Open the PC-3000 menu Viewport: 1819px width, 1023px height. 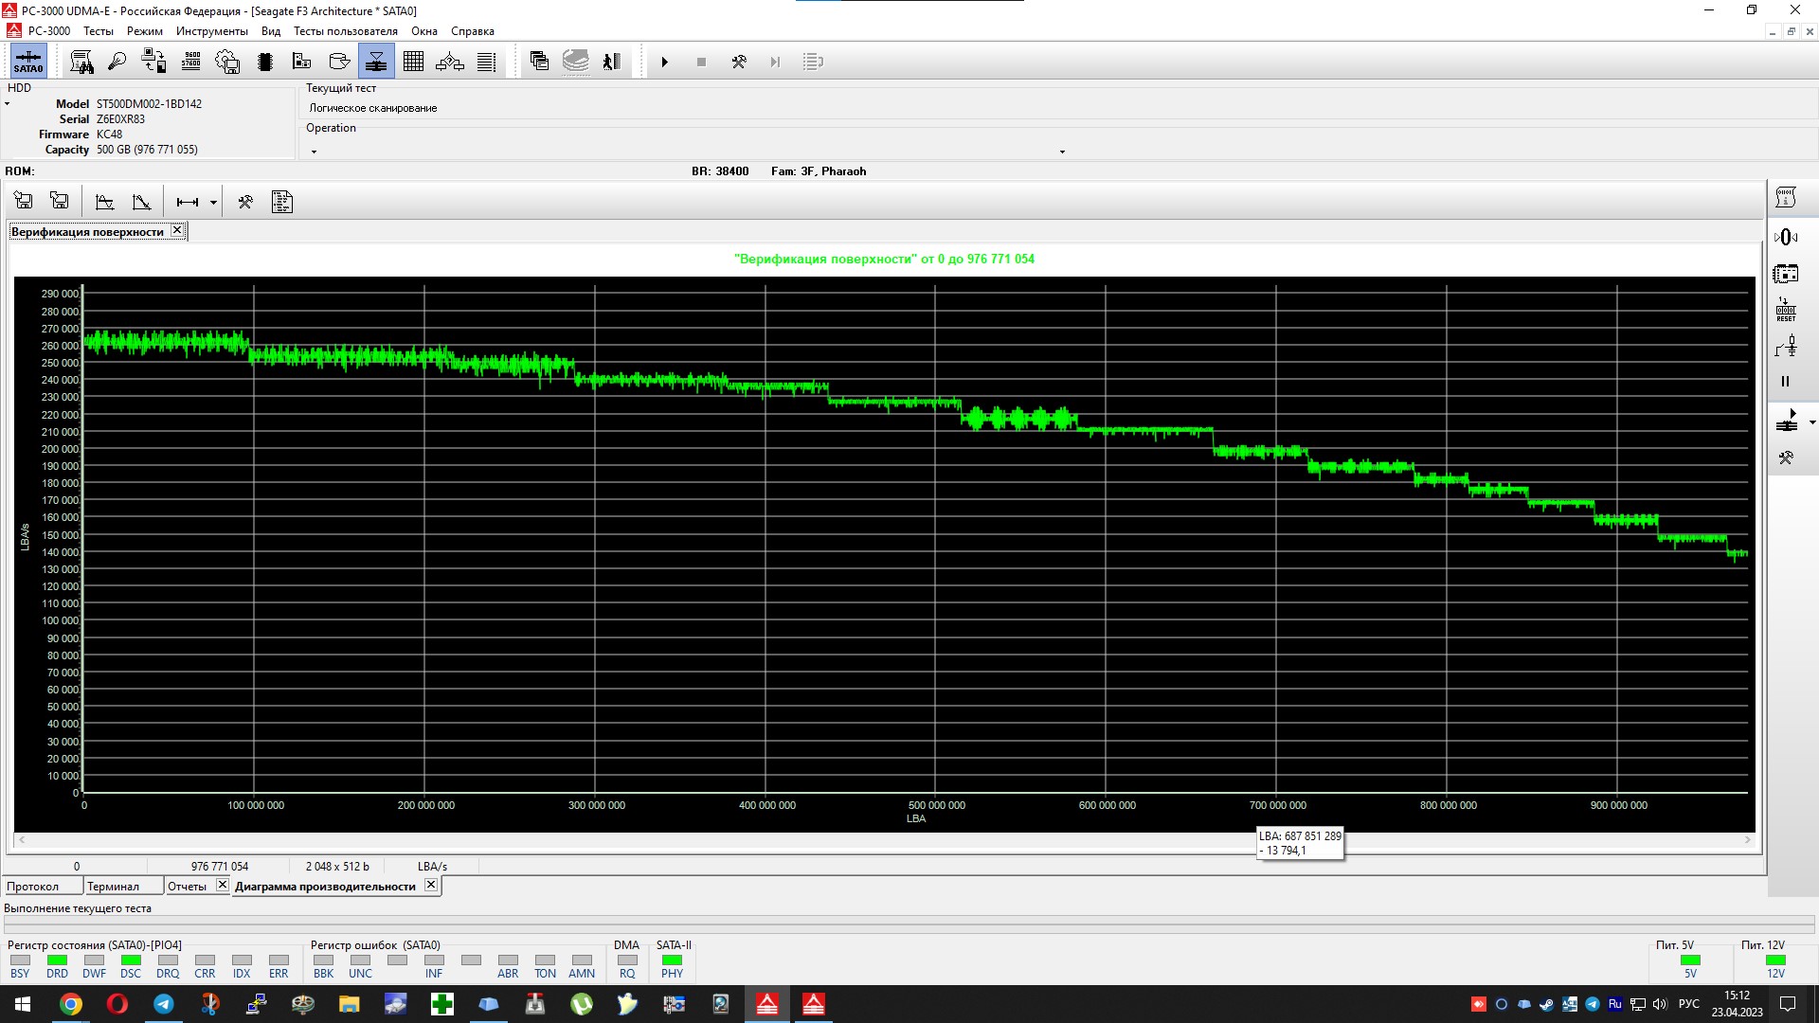pos(49,31)
